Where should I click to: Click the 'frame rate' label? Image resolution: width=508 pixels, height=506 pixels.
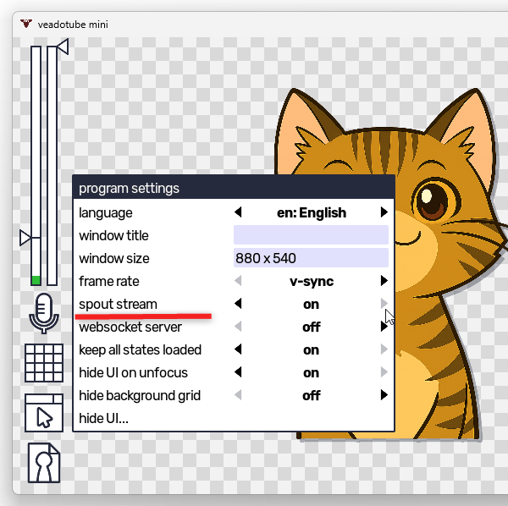click(109, 281)
